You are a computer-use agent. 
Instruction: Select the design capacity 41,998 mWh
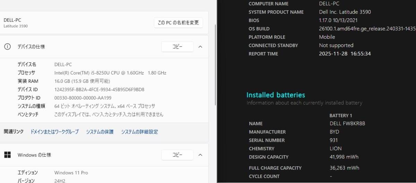click(x=344, y=157)
